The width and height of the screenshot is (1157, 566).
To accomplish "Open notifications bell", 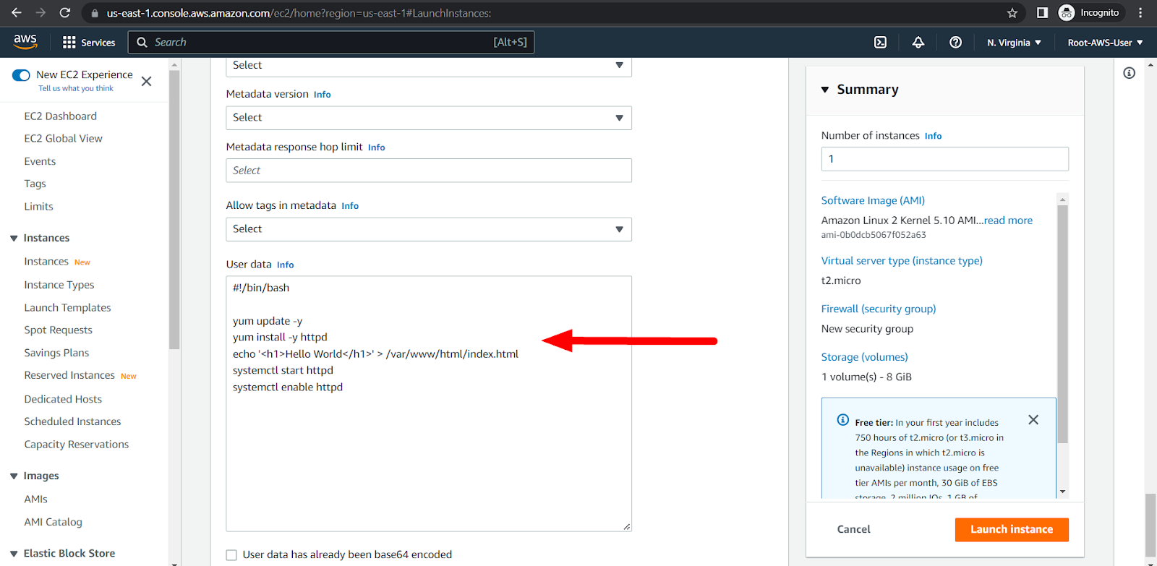I will coord(918,43).
